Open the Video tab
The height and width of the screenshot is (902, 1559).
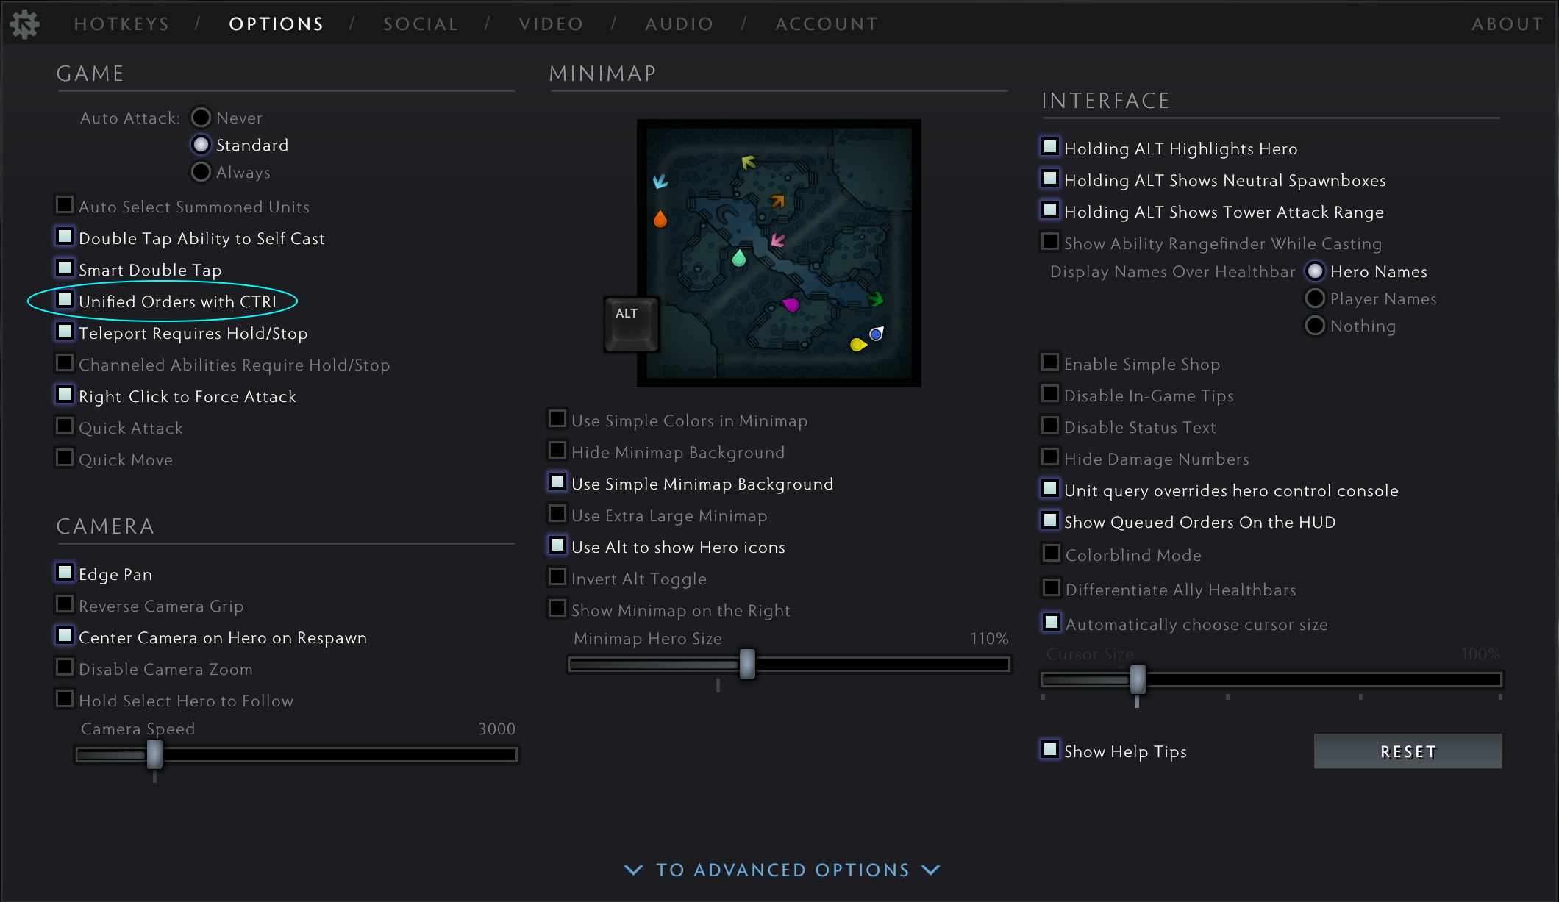click(x=551, y=24)
